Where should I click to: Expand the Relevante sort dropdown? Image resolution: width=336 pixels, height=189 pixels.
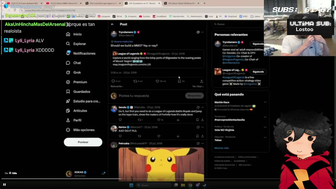point(117,86)
